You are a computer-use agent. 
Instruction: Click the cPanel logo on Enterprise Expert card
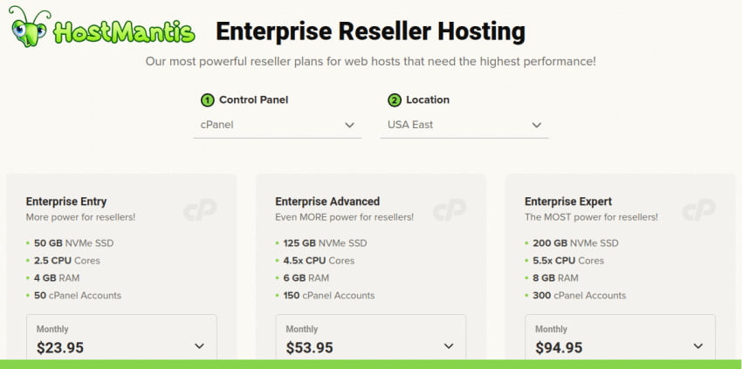699,209
